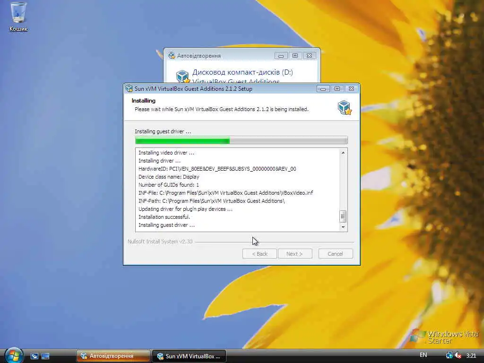The height and width of the screenshot is (363, 484).
Task: Click the 'INF-File:' VBoxVideo.inf log line
Action: pos(225,193)
